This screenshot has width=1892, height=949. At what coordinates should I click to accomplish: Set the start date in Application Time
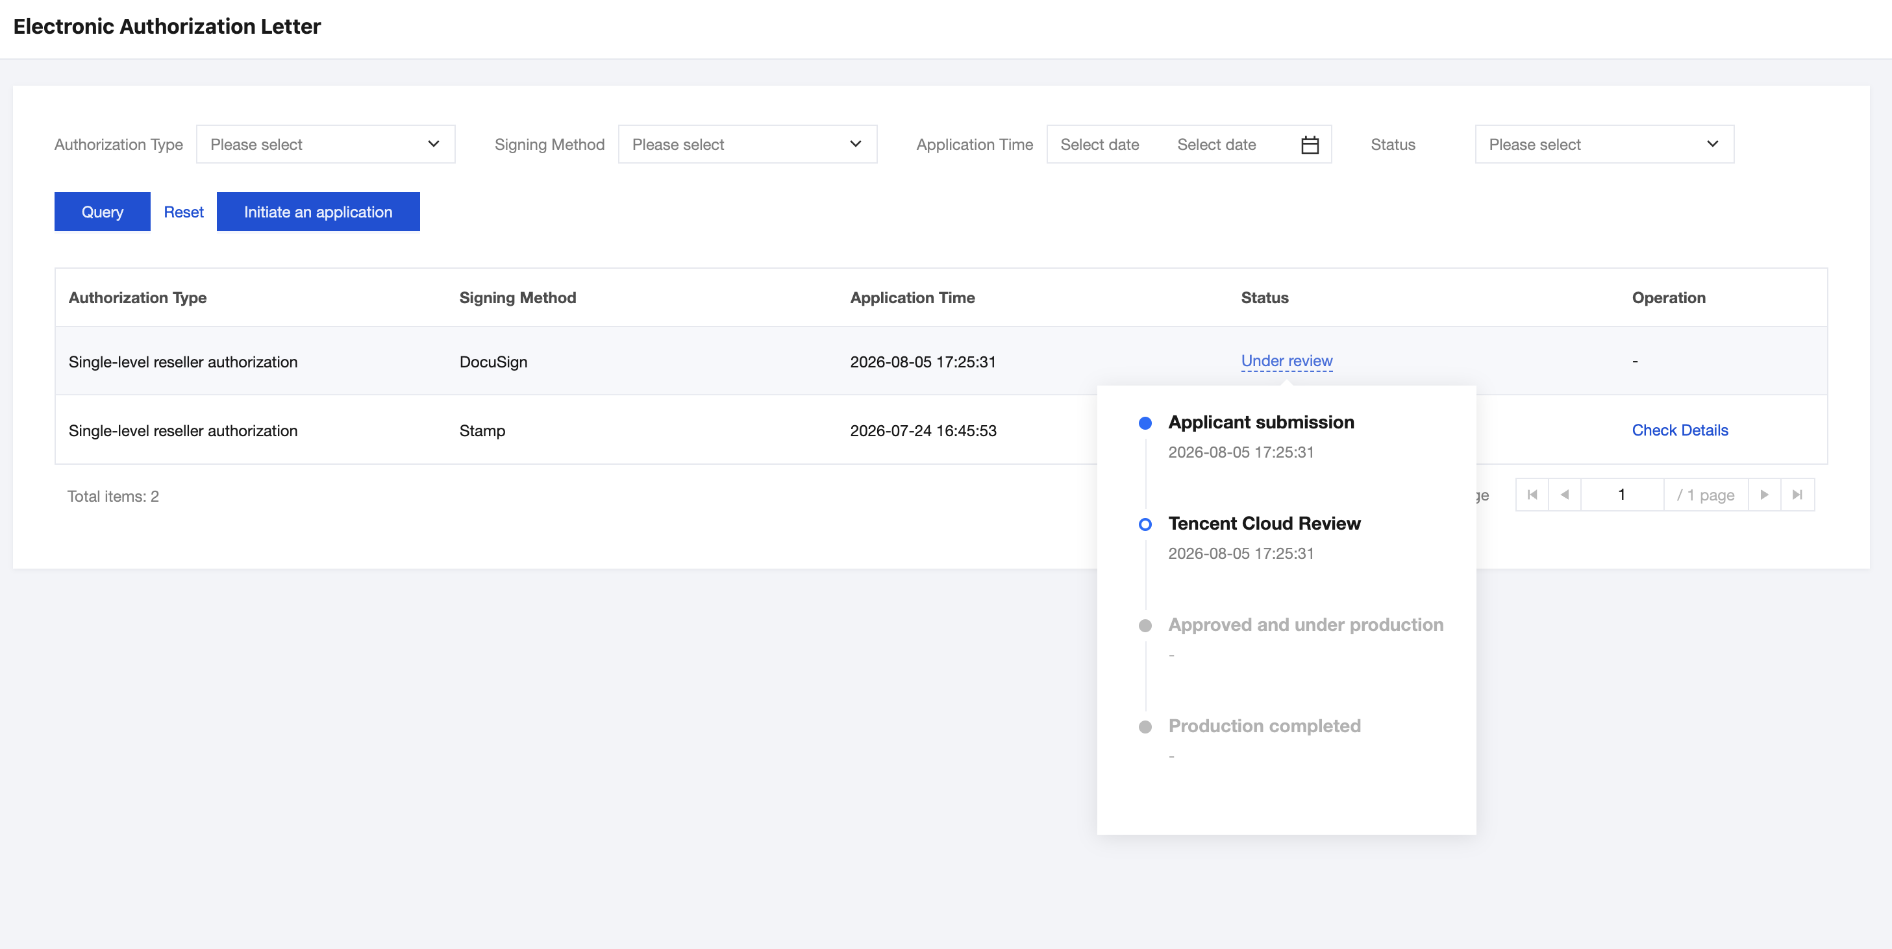coord(1099,145)
